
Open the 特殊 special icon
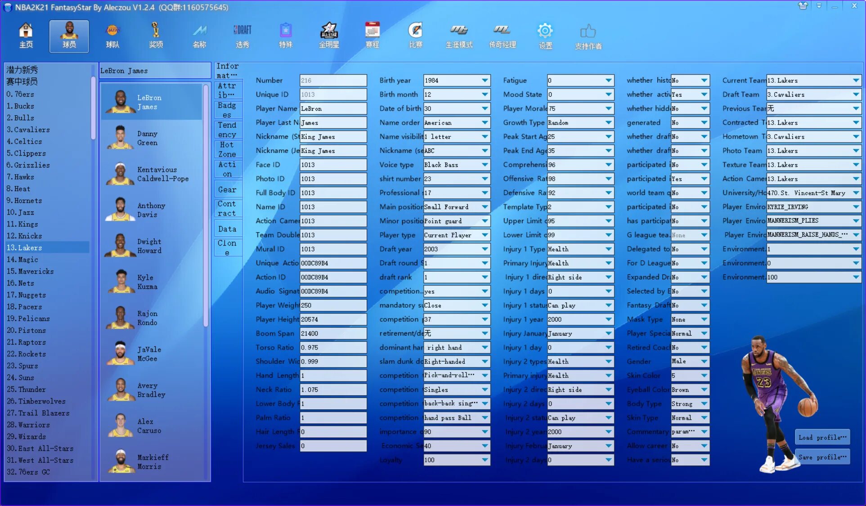pyautogui.click(x=286, y=36)
